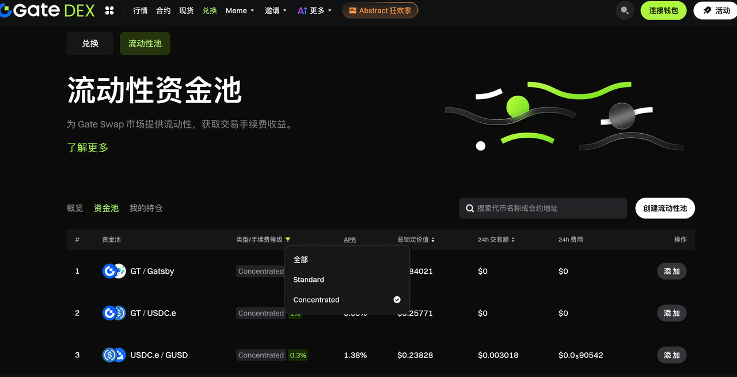Expand the 邀请 dropdown menu
The width and height of the screenshot is (737, 377).
coord(275,10)
